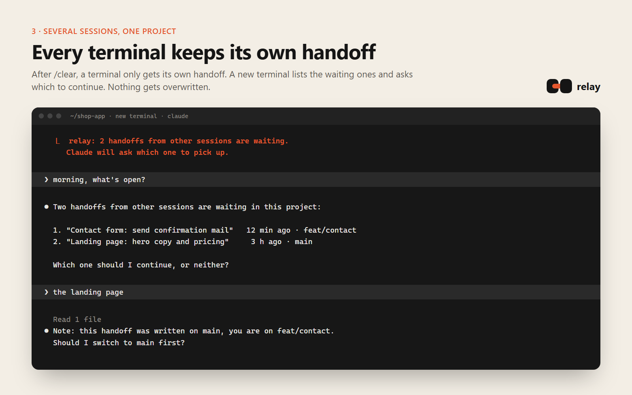
Task: Click '3 h ago' timestamp
Action: pyautogui.click(x=266, y=242)
